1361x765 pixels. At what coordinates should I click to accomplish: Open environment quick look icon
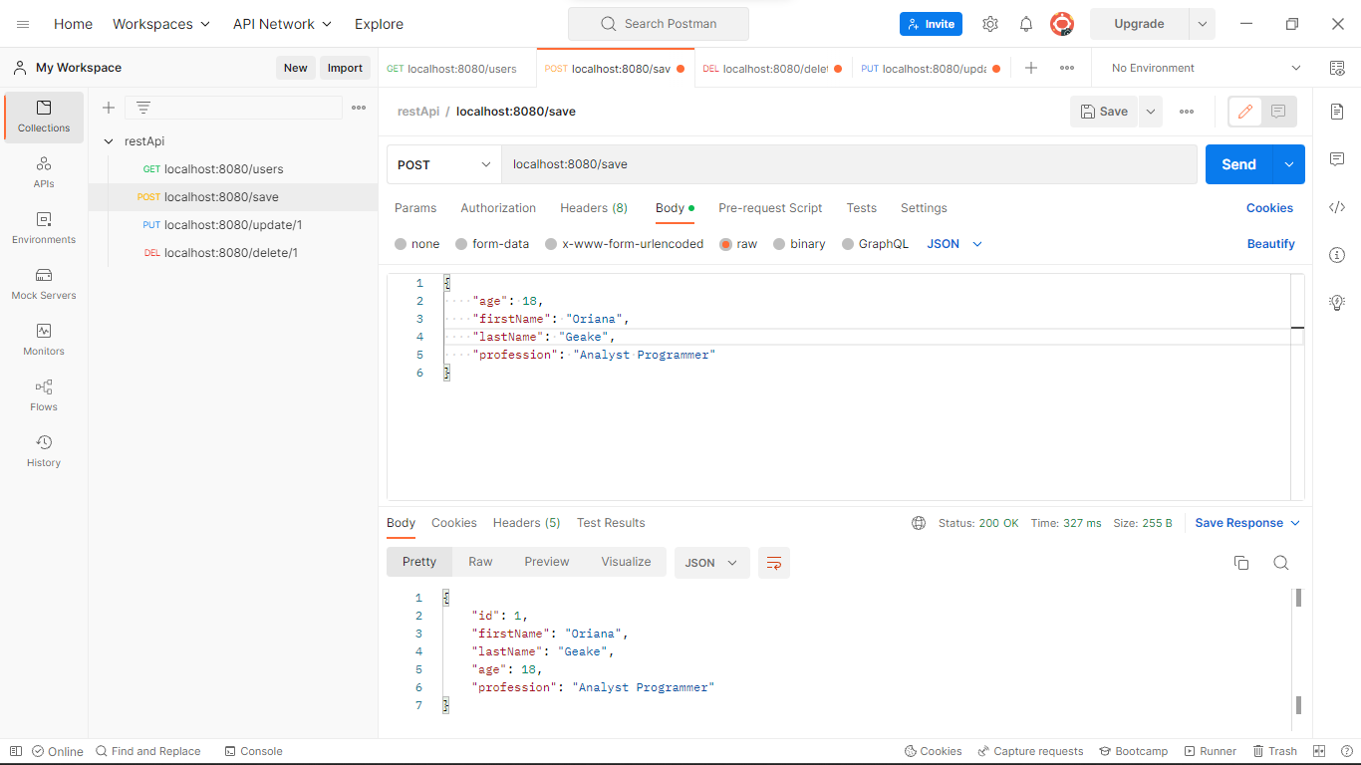pos(1337,68)
